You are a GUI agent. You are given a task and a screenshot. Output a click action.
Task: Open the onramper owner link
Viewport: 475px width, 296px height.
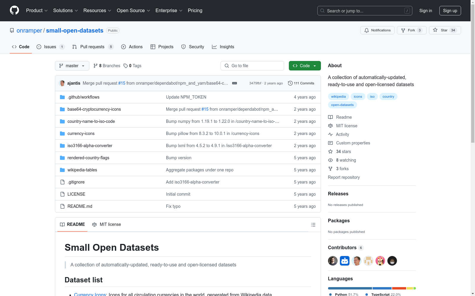29,30
